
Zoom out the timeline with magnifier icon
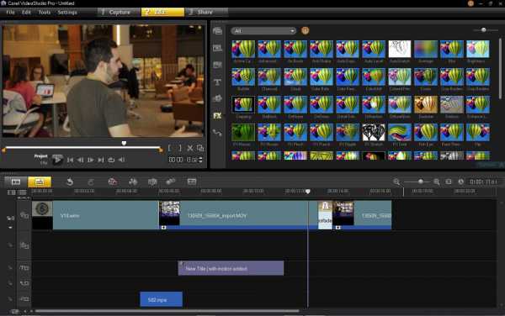tap(396, 182)
